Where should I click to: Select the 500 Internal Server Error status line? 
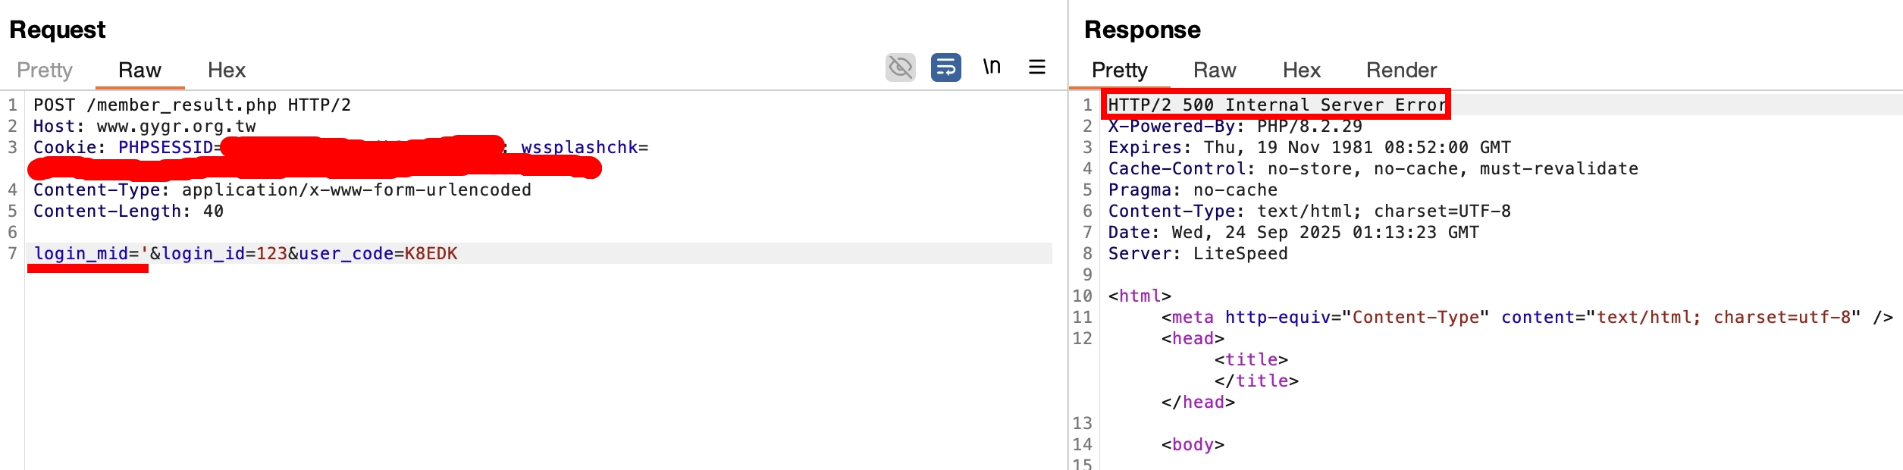click(1277, 105)
